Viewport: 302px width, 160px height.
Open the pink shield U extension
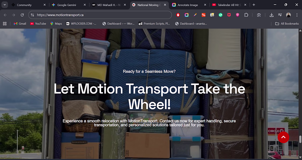click(x=237, y=15)
